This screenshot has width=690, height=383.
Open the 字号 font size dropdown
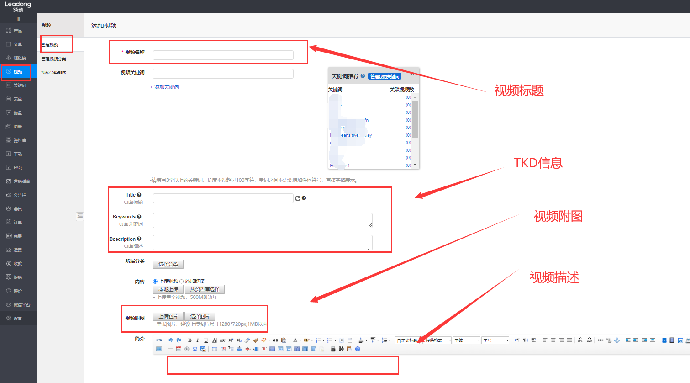click(495, 340)
